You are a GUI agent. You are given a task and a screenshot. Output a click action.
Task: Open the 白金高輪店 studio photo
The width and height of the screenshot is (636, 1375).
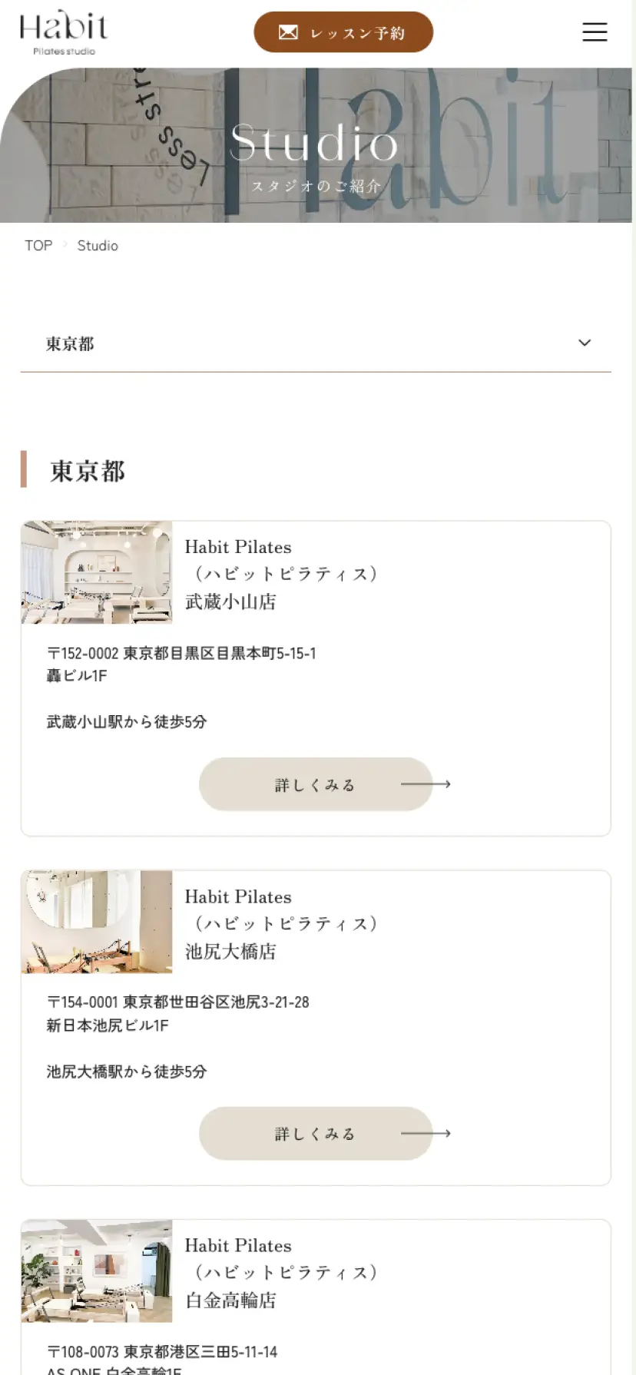97,1271
